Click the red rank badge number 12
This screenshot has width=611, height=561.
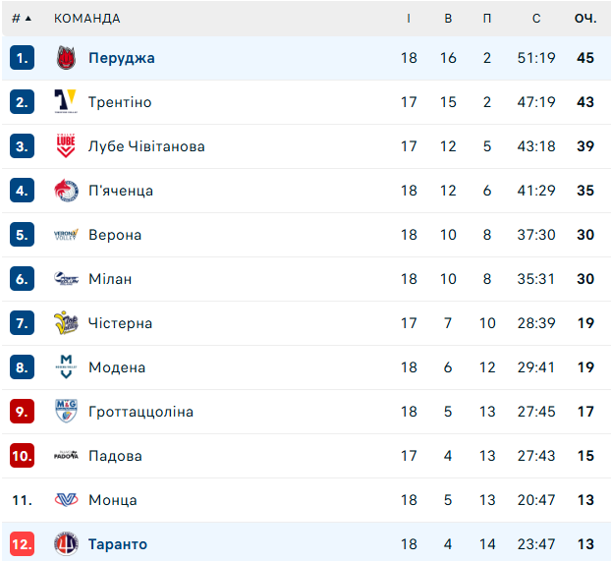[23, 543]
